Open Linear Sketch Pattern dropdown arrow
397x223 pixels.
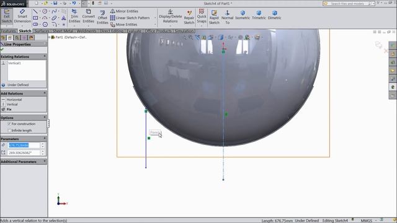point(155,18)
